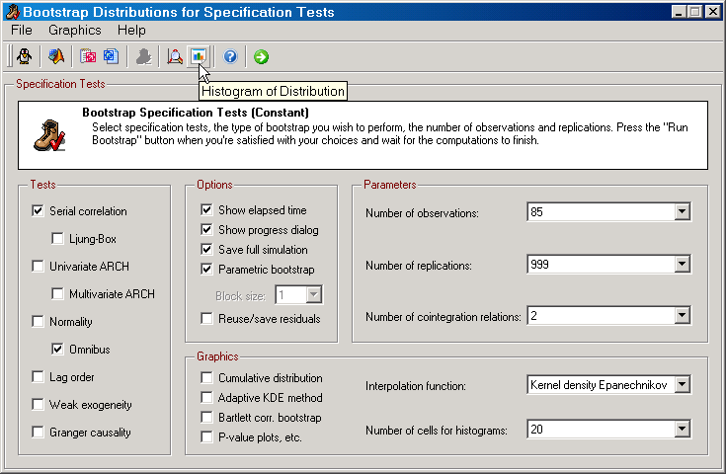This screenshot has width=726, height=474.
Task: Expand Number of observations dropdown
Action: tap(682, 212)
